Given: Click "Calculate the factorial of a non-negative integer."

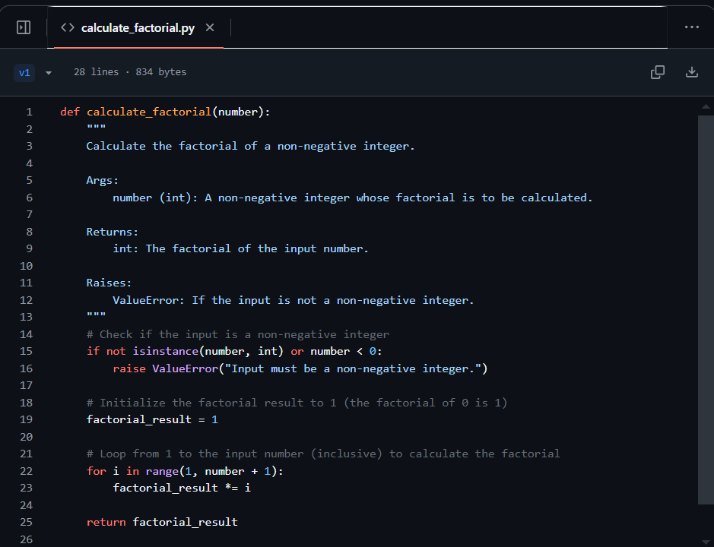Looking at the screenshot, I should [x=250, y=146].
